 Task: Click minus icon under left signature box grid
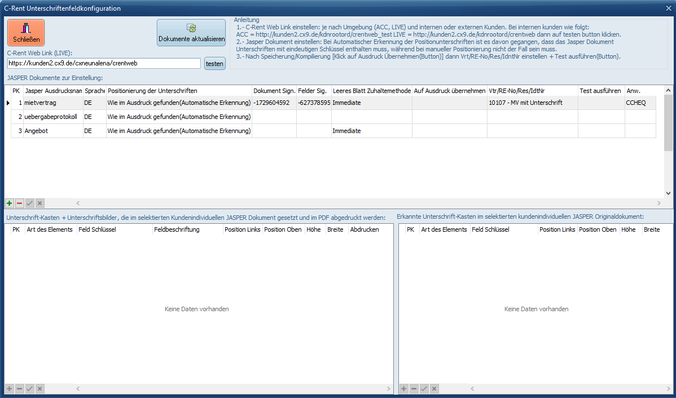coord(19,388)
